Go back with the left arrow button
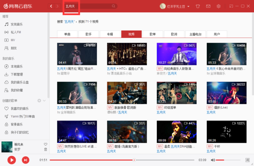The width and height of the screenshot is (254, 166). pos(51,6)
